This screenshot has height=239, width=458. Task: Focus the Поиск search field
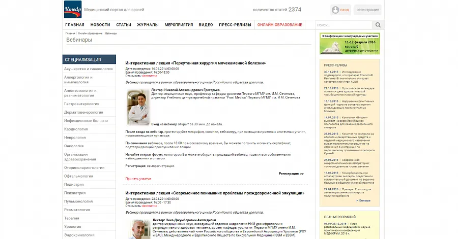tap(344, 25)
